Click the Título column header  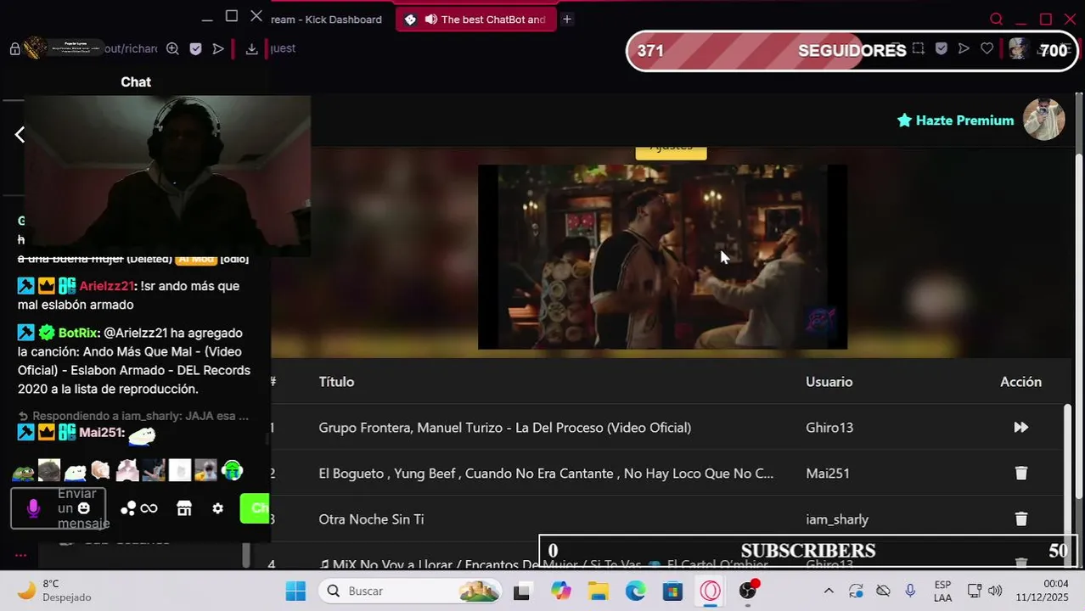336,382
